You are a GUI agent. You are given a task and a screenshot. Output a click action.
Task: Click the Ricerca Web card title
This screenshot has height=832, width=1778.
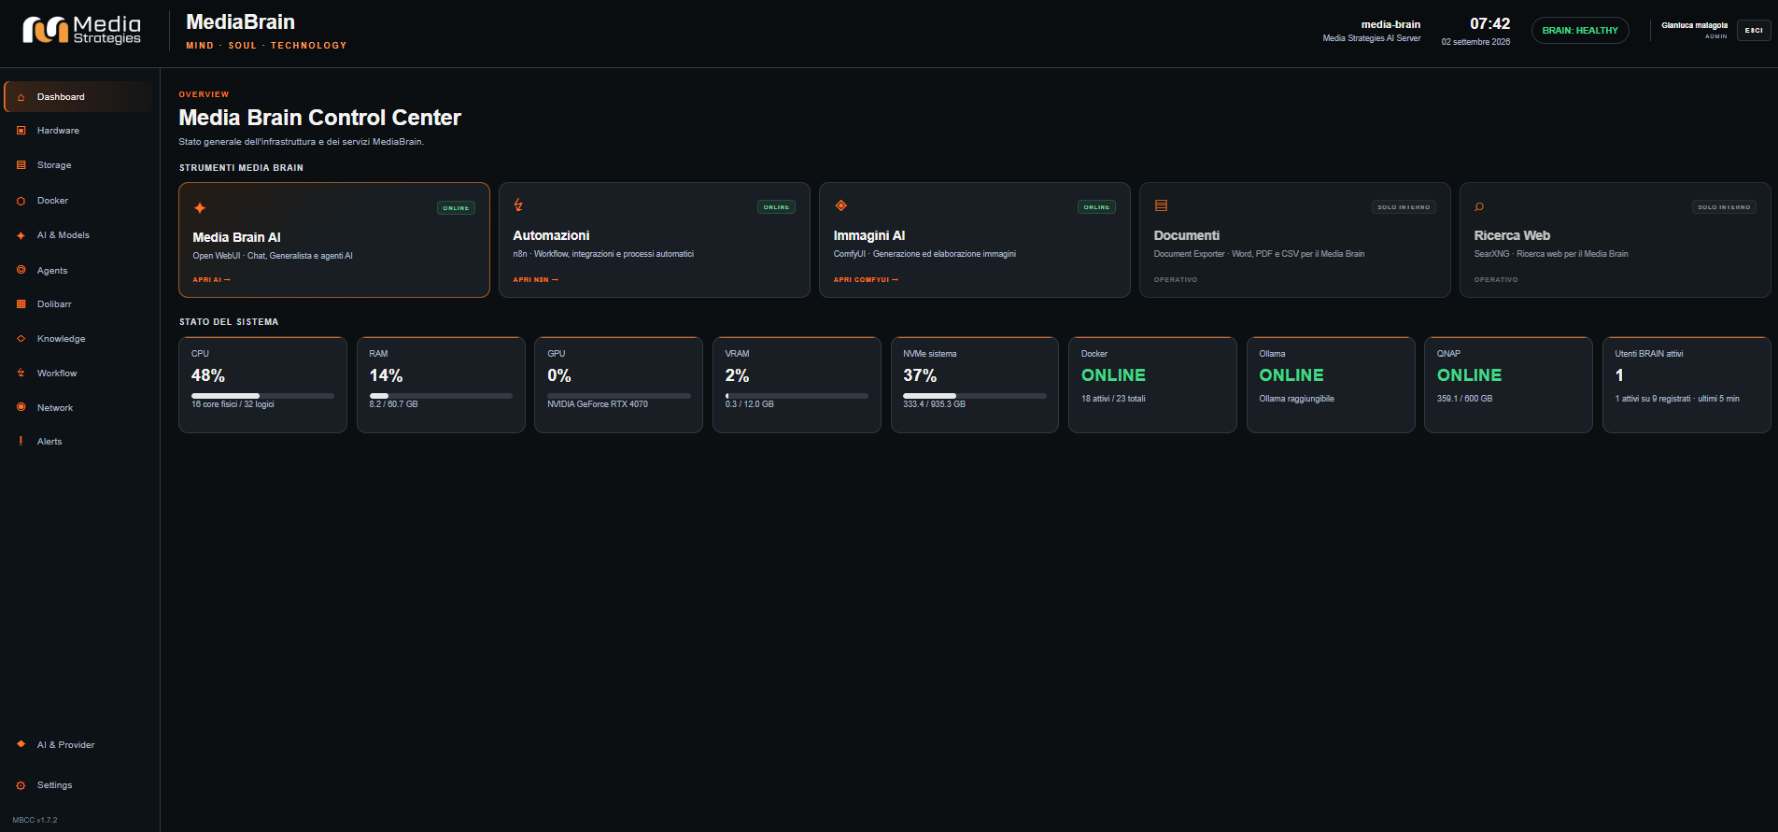[x=1512, y=235]
